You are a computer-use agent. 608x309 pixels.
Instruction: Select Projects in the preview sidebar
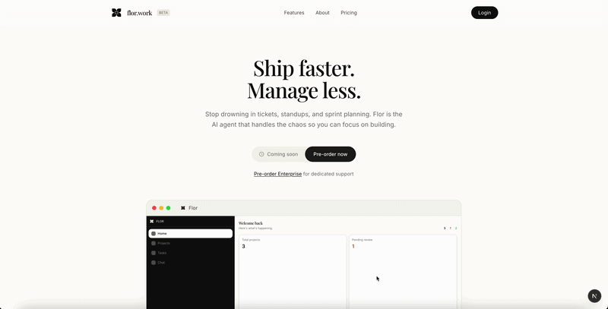pos(191,243)
